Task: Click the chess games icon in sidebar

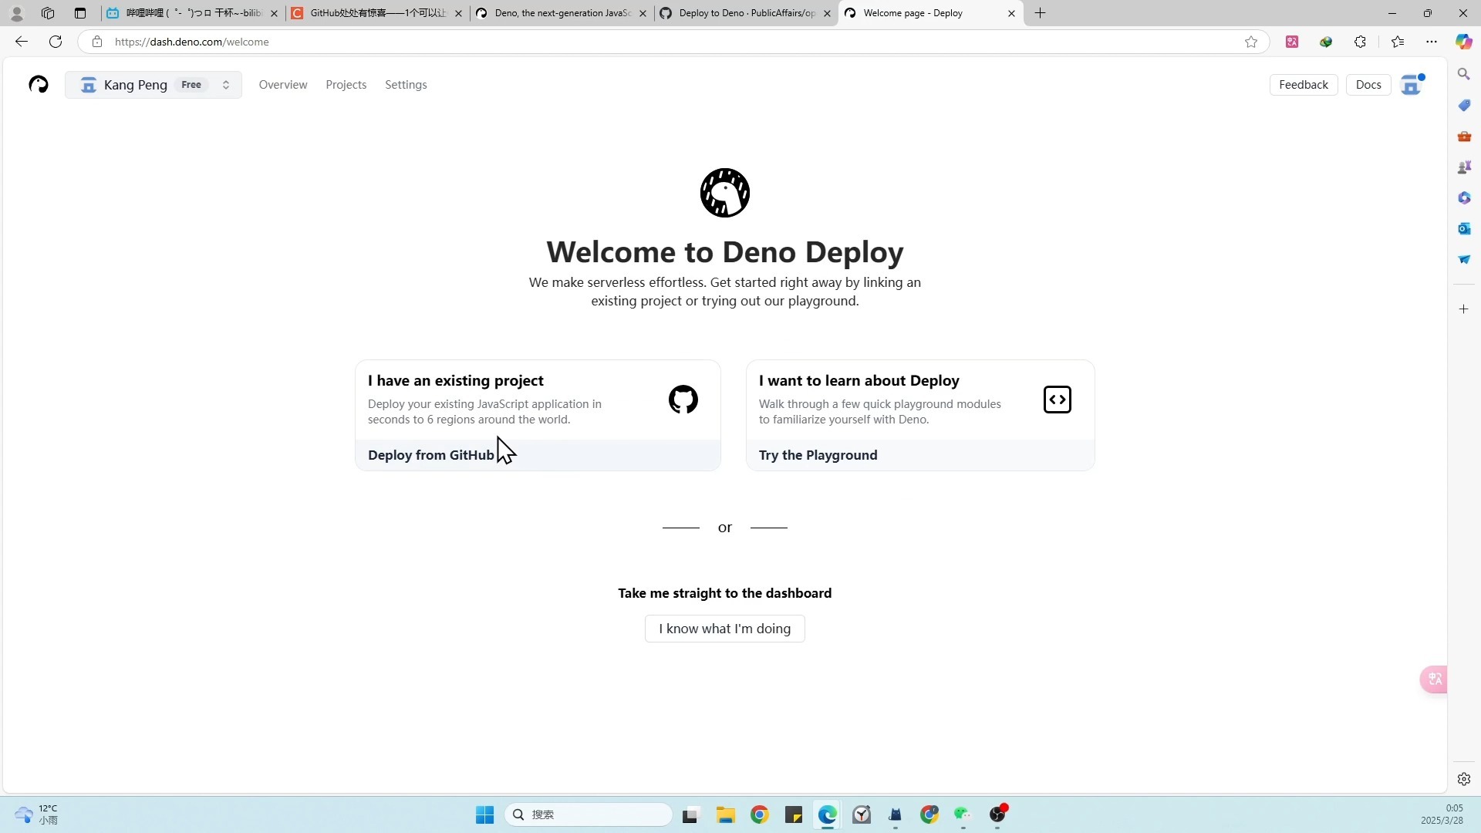Action: point(1465,167)
